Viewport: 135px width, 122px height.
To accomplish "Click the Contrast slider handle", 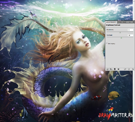I will point(121,38).
